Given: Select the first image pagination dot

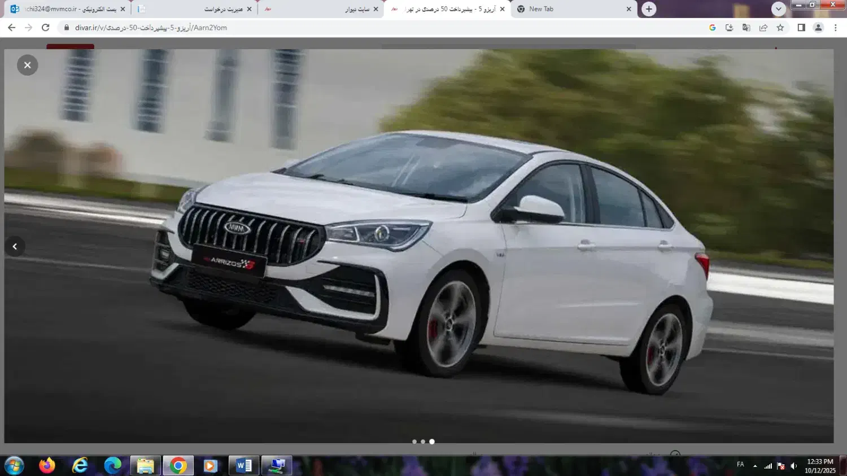Looking at the screenshot, I should pyautogui.click(x=414, y=442).
